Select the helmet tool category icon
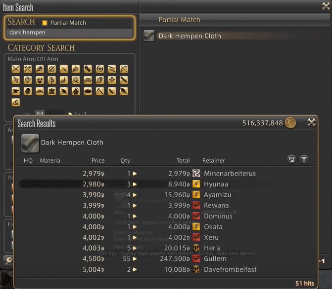This screenshot has height=289, width=332. click(28, 91)
